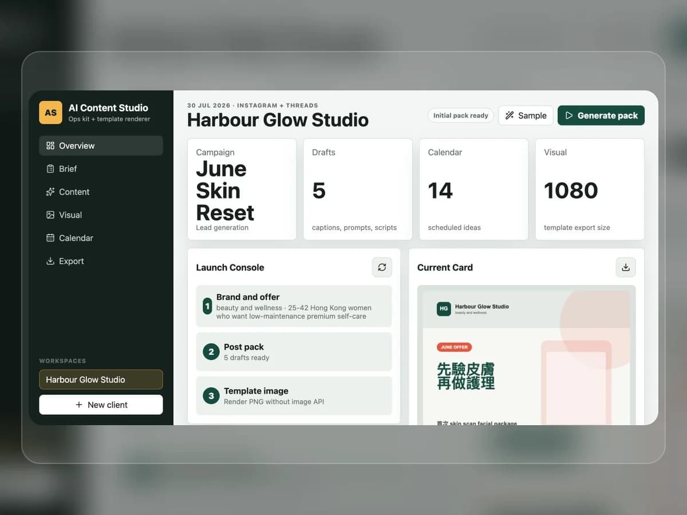
Task: Start Generate pack
Action: 601,116
